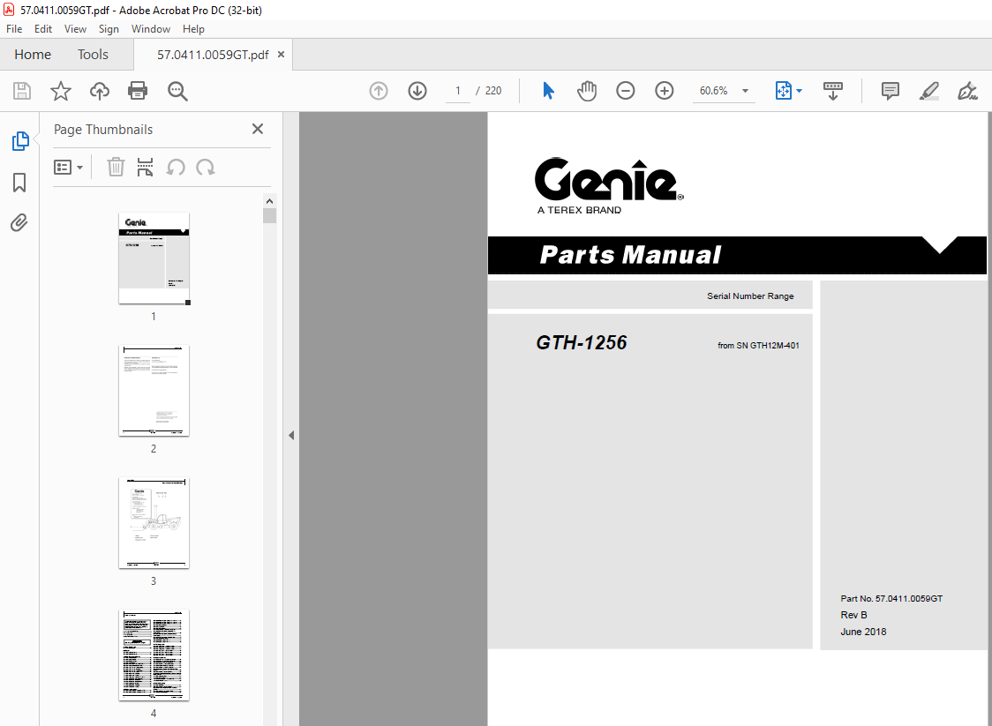This screenshot has height=726, width=992.
Task: Click the 'Rev B' text
Action: coord(853,615)
